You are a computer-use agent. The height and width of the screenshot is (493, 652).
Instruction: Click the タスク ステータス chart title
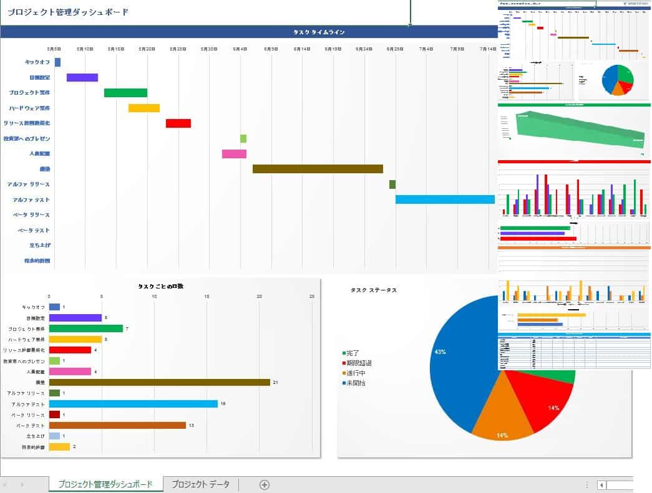coord(373,290)
